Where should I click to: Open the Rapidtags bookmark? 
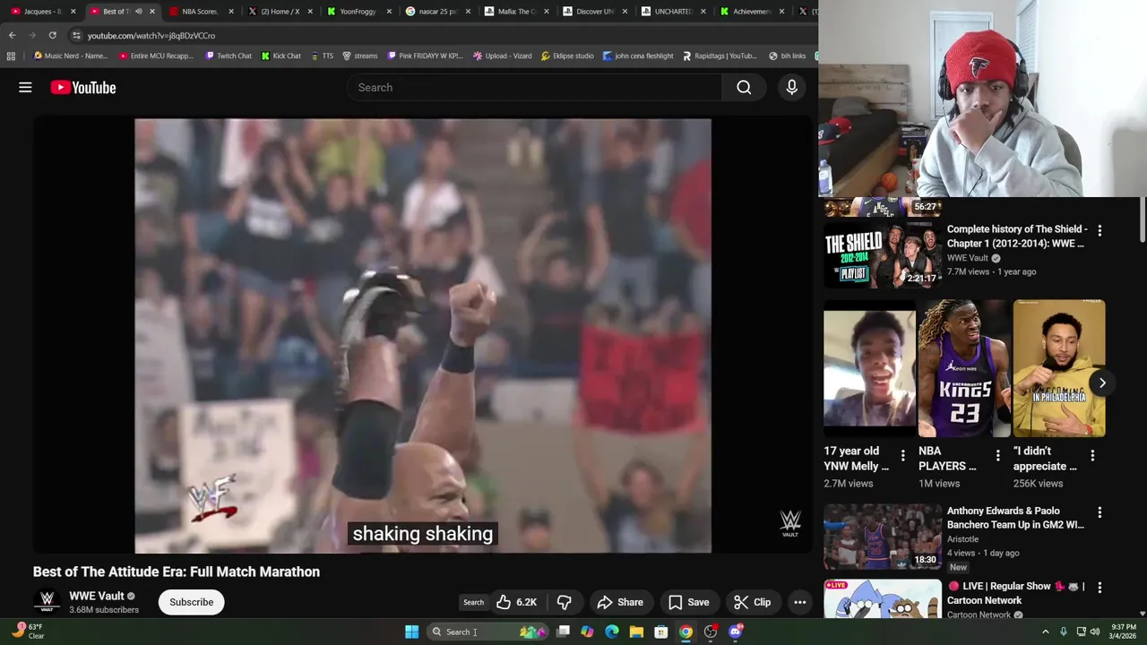click(720, 56)
